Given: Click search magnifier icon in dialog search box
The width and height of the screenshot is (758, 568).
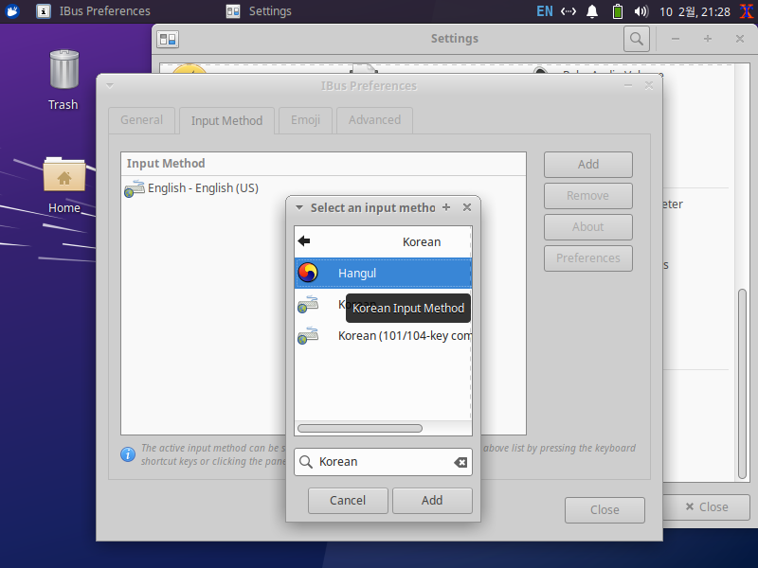Looking at the screenshot, I should point(306,462).
